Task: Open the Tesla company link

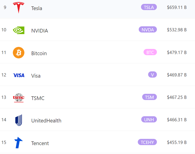Action: (x=36, y=8)
